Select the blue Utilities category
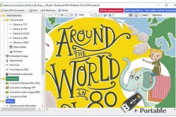This screenshot has width=176, height=117. [x=10, y=101]
